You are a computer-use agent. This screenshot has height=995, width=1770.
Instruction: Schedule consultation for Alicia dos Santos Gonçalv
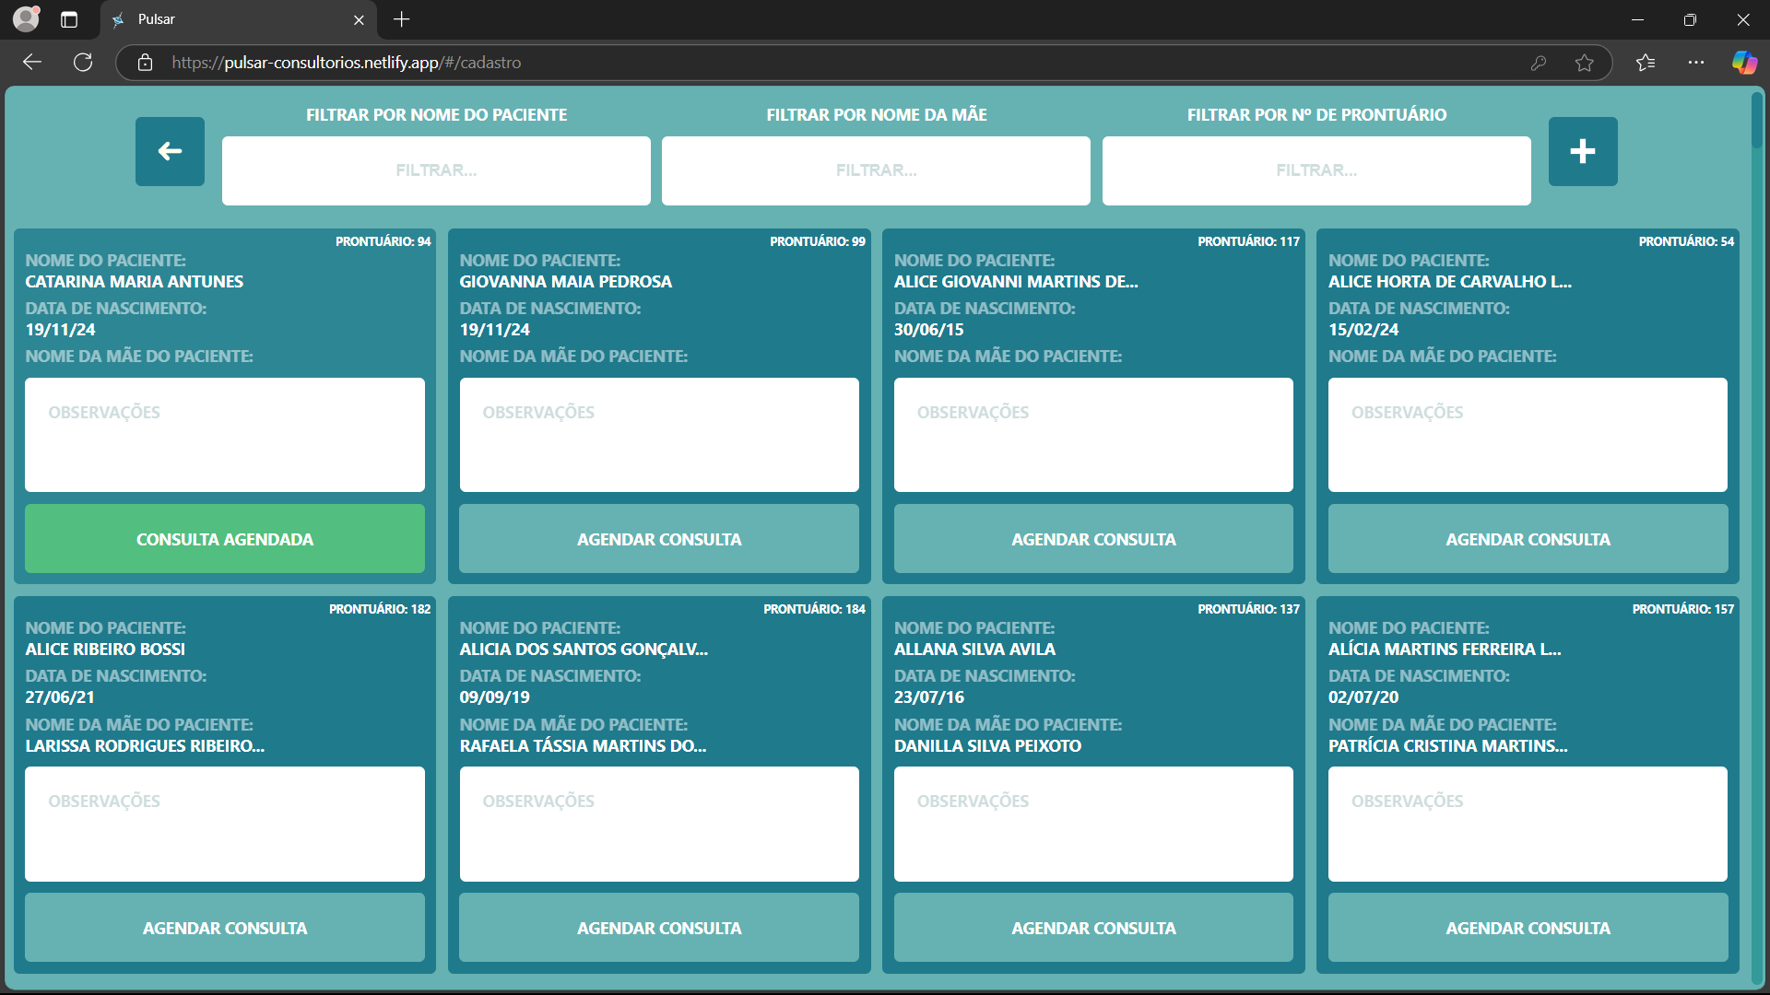pos(659,928)
